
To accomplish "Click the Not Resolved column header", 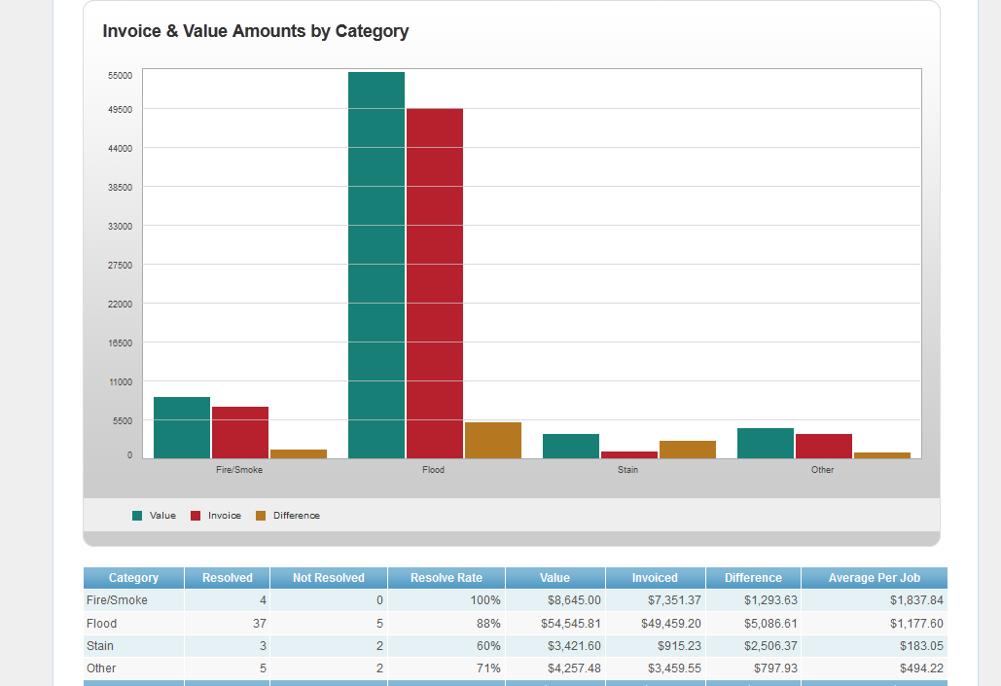I will (329, 578).
